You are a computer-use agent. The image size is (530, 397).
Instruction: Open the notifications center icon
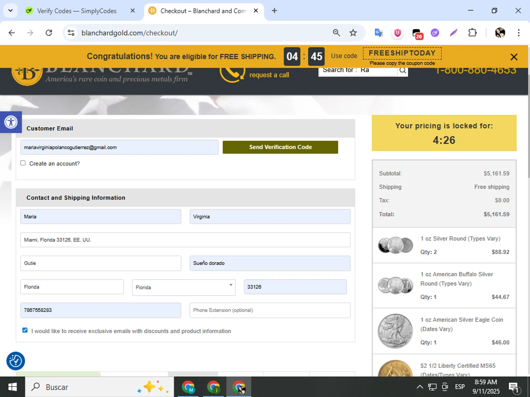click(514, 387)
